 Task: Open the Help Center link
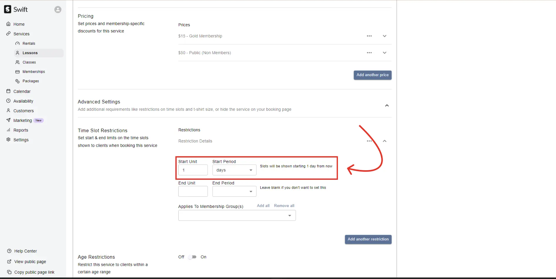25,251
